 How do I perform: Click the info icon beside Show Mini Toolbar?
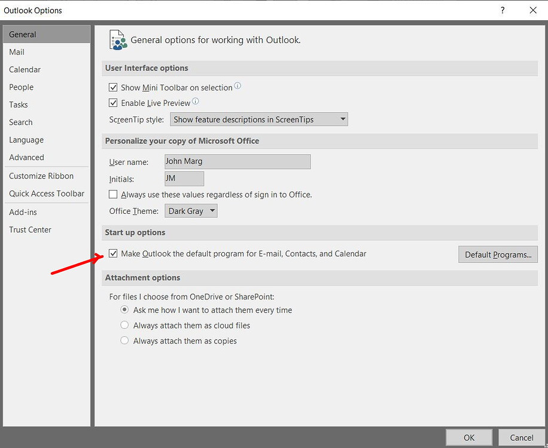click(x=238, y=86)
